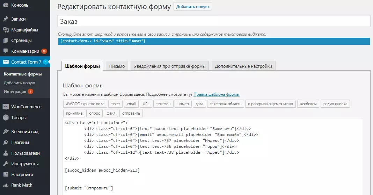Viewport: 373px width, 195px height.
Task: Insert a дата field tag
Action: click(x=199, y=104)
